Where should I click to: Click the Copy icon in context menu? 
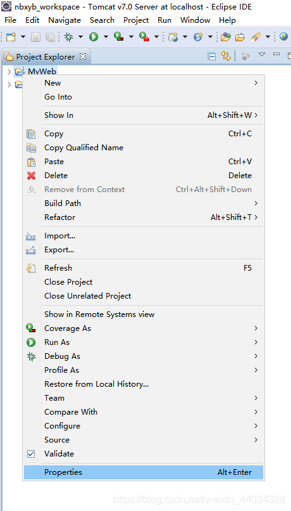pos(31,134)
